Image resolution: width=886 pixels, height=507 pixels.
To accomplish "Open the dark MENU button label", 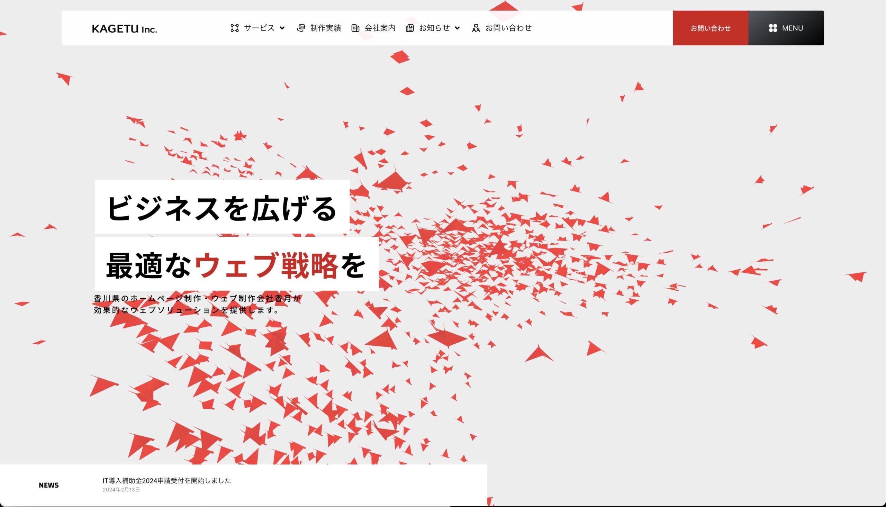I will 792,28.
